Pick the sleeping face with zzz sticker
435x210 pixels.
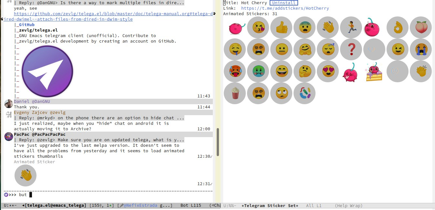328,49
